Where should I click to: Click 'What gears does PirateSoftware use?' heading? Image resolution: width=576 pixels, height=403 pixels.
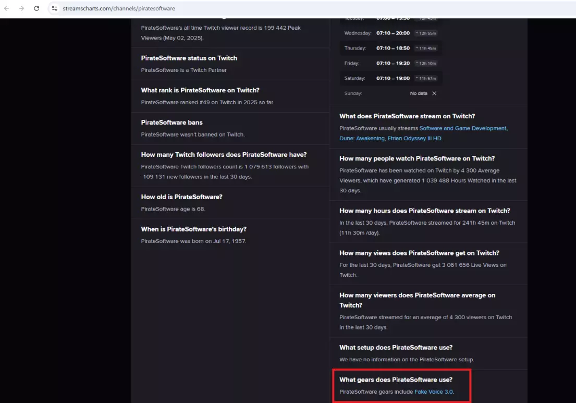tap(396, 380)
